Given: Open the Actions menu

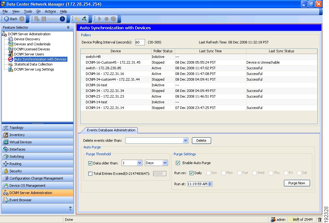Looking at the screenshot, I should (50, 11).
